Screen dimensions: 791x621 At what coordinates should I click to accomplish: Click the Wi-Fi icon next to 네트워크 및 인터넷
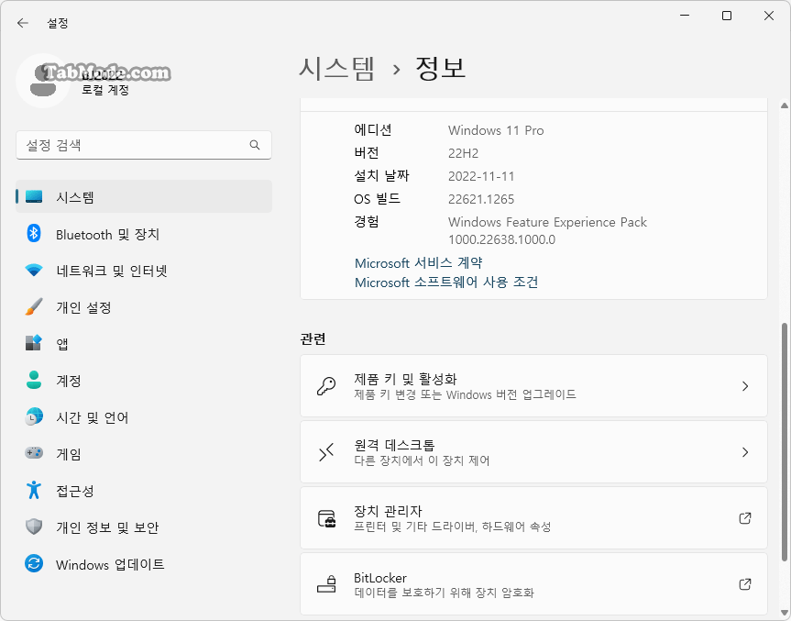click(34, 271)
